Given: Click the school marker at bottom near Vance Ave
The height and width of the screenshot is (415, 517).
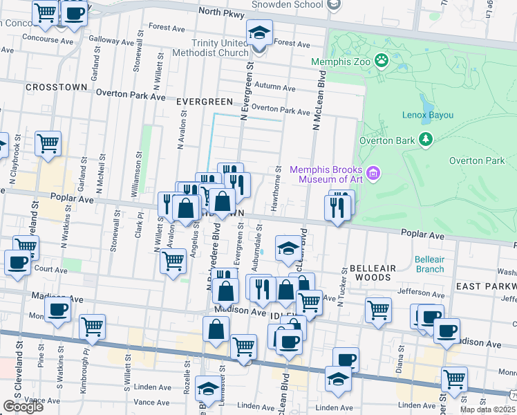Looking at the screenshot, I should tap(208, 389).
